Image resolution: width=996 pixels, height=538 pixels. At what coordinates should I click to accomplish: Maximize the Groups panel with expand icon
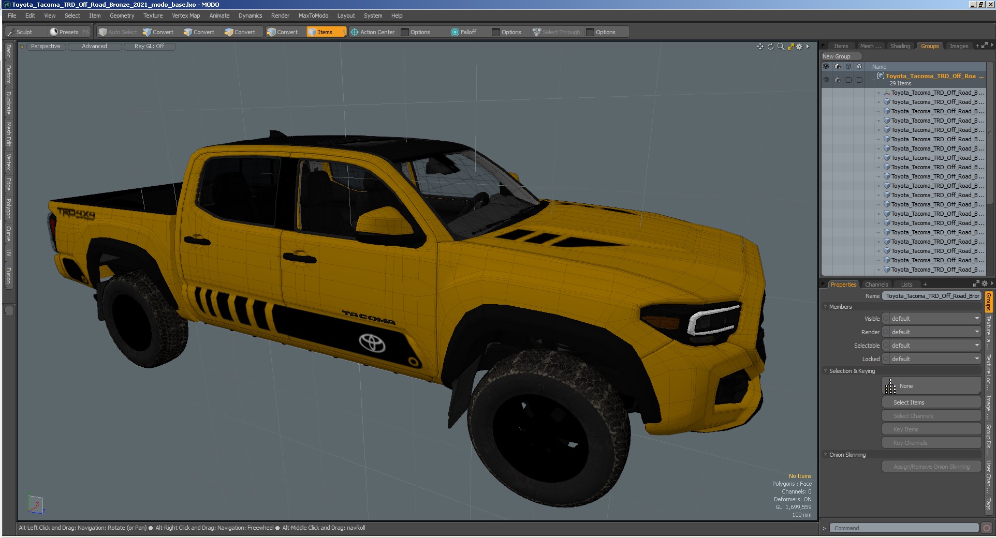click(984, 46)
